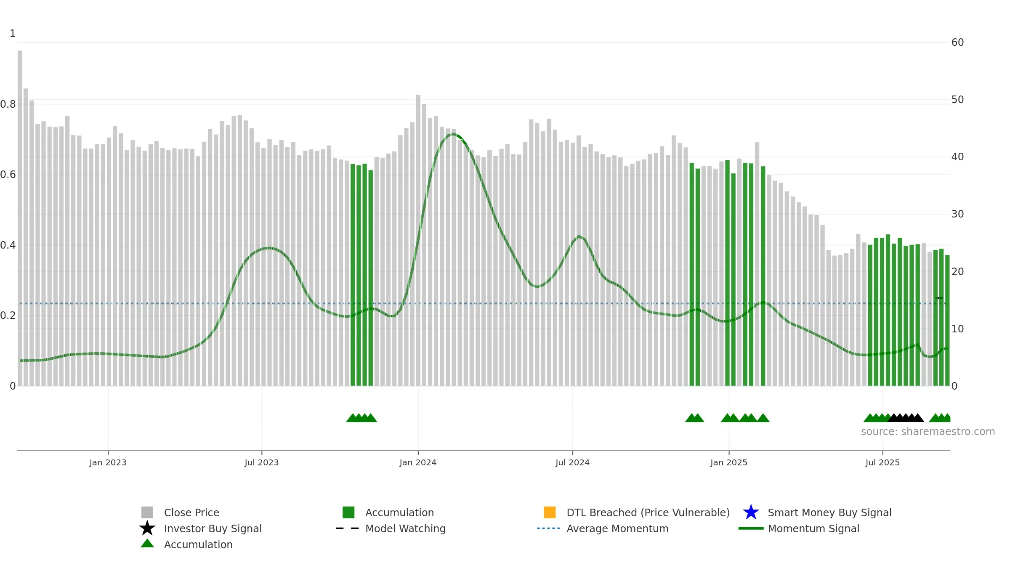Click the gray Close Price legend square
The height and width of the screenshot is (568, 1010).
147,512
